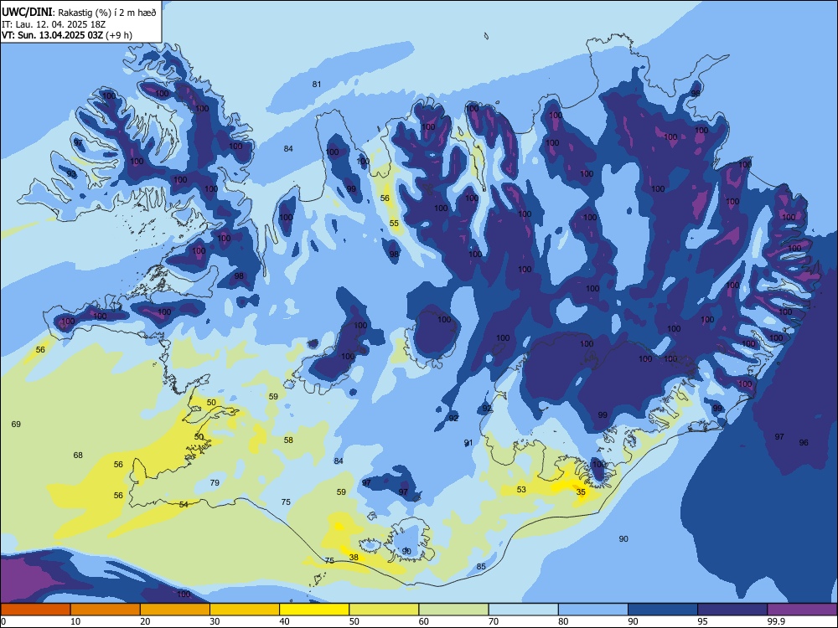This screenshot has height=628, width=838.
Task: Click the 95–99.9 dark navy legend swatch
Action: point(732,610)
